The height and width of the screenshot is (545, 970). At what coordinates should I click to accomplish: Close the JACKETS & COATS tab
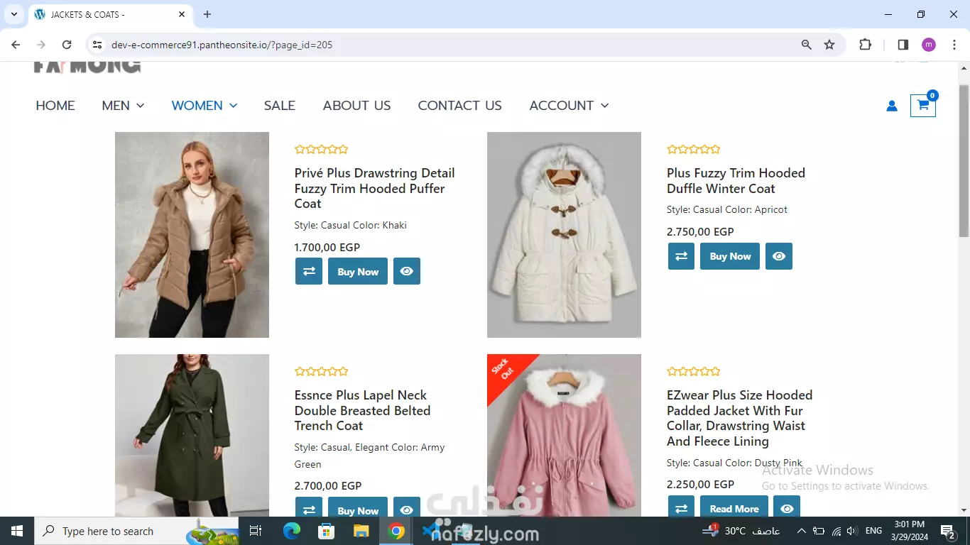coord(182,14)
